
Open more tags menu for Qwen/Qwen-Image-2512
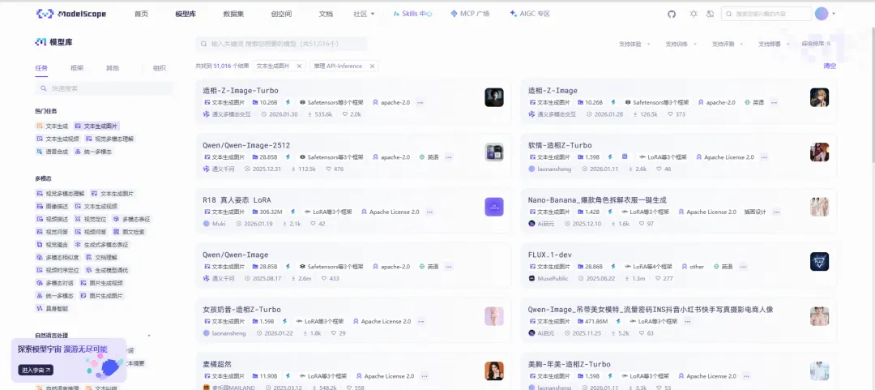point(448,157)
